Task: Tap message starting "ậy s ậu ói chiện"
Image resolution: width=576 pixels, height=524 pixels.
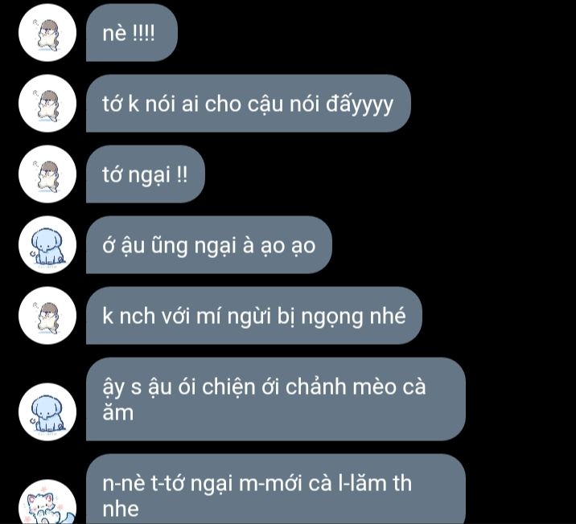Action: (x=276, y=399)
